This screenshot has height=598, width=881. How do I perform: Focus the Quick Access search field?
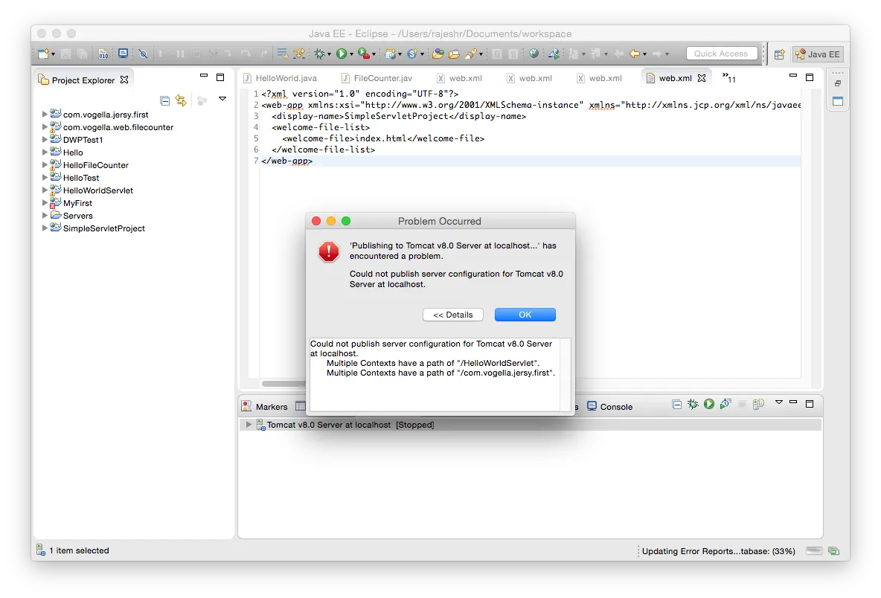pyautogui.click(x=722, y=54)
